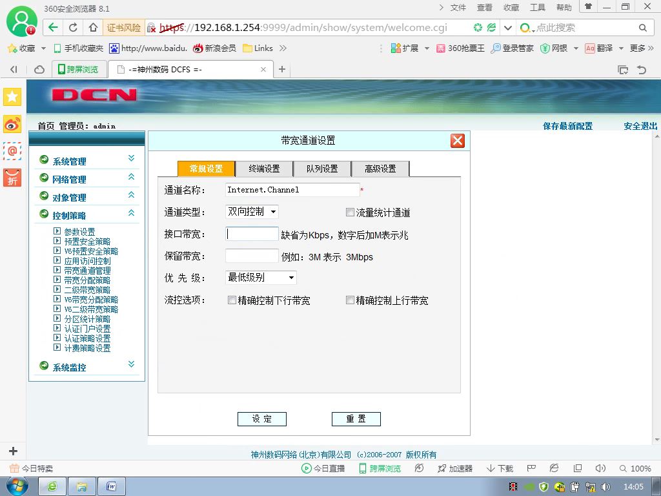Screen dimensions: 661x496
Task: Check 精确控制下行带宽 option
Action: 232,300
